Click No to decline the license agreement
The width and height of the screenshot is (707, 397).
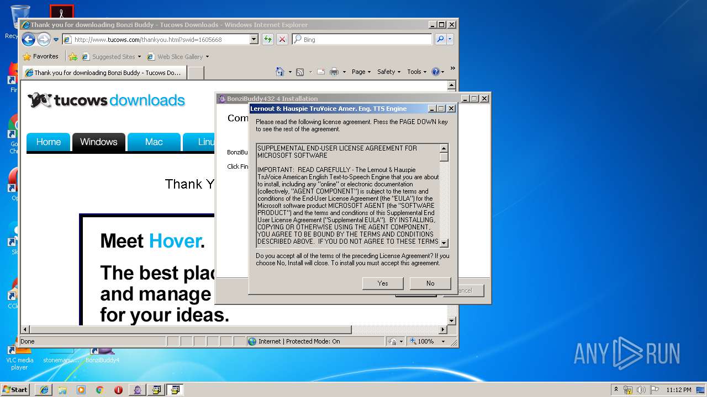430,283
